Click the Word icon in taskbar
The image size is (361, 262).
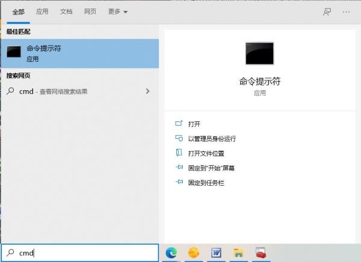coord(216,253)
